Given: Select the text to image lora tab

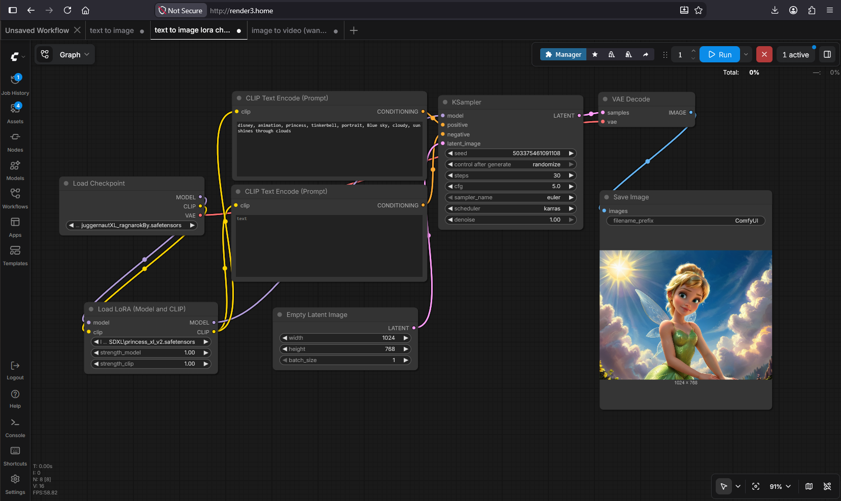Looking at the screenshot, I should pos(192,30).
